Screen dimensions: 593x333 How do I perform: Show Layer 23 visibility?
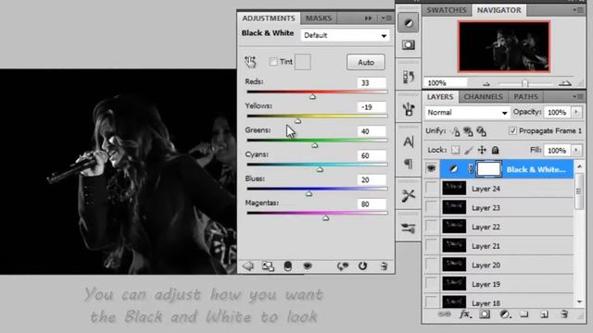tap(431, 207)
